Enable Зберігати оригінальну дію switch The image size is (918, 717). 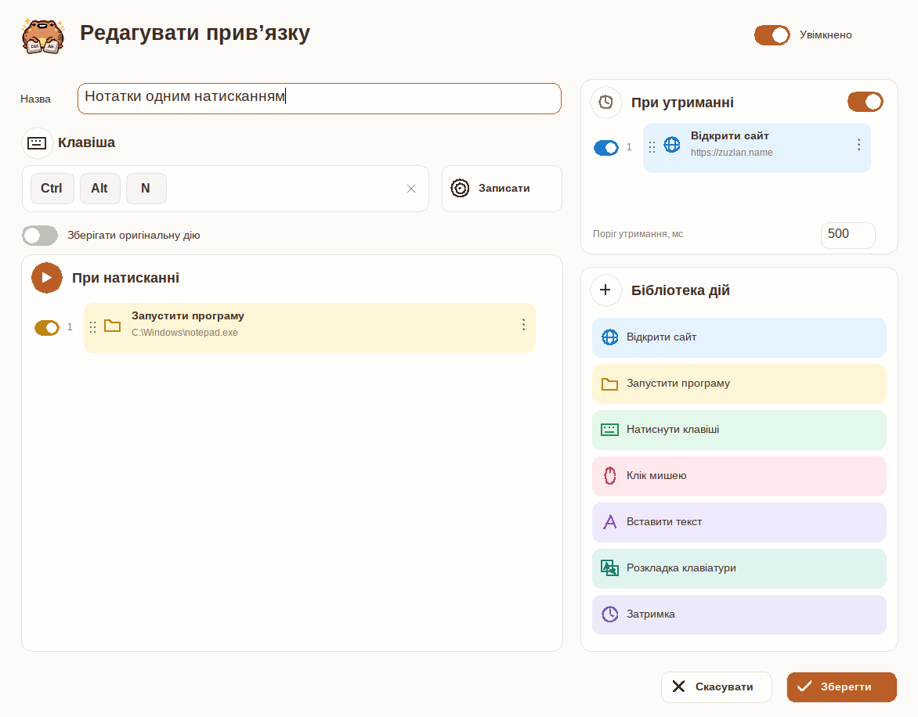[x=40, y=236]
